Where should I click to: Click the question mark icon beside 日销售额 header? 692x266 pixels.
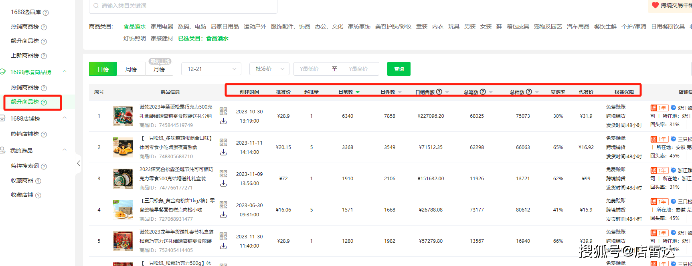[439, 92]
